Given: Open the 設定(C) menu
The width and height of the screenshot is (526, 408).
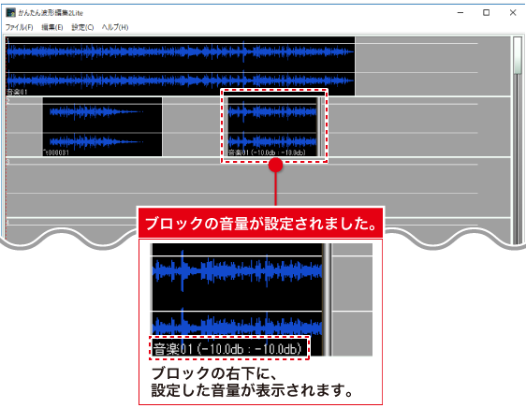Looking at the screenshot, I should click(x=82, y=27).
